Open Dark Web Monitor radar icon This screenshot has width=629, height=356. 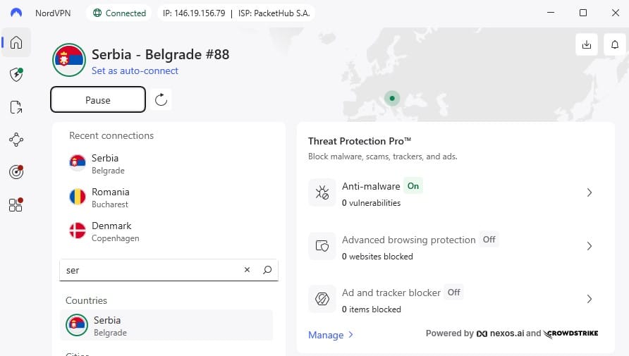click(16, 172)
